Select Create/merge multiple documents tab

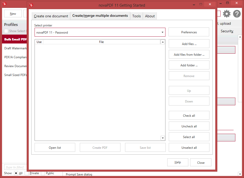(x=100, y=16)
